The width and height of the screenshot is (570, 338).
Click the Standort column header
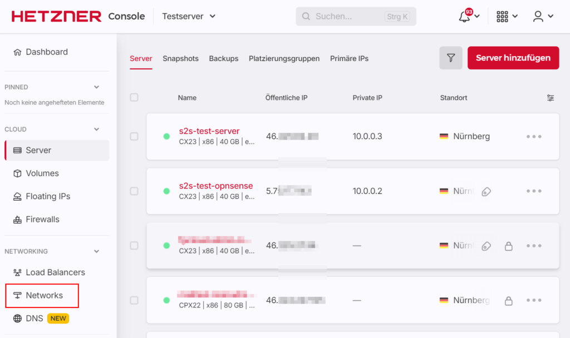coord(454,98)
